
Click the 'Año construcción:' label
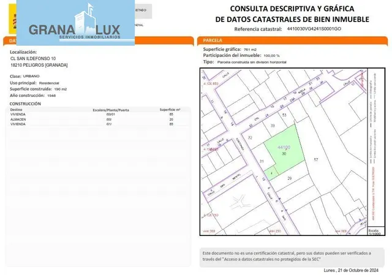tap(27, 96)
